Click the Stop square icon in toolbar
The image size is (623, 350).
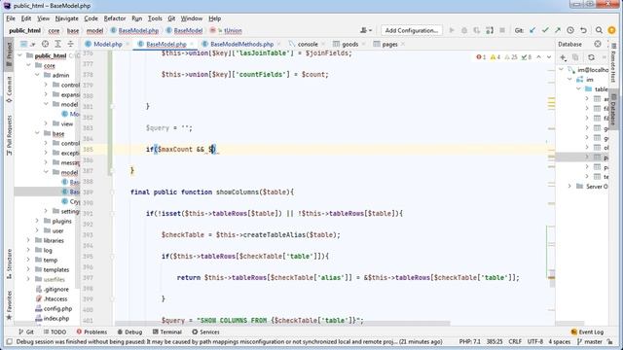coord(502,30)
